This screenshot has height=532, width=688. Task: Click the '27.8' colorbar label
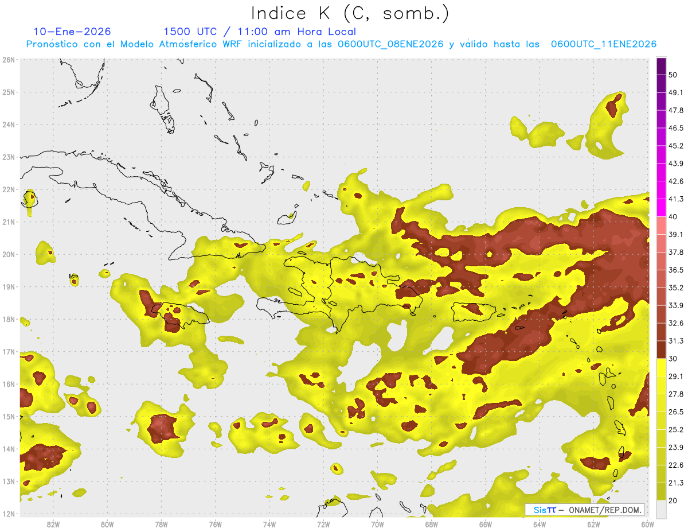(676, 394)
